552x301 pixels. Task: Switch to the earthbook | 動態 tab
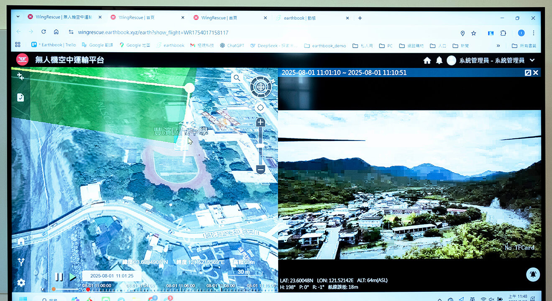(299, 18)
